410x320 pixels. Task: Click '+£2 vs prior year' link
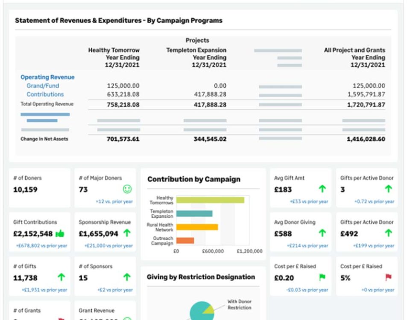pos(115,290)
